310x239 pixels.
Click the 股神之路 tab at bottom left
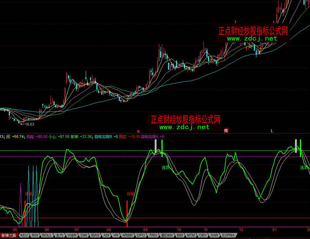(x=8, y=235)
